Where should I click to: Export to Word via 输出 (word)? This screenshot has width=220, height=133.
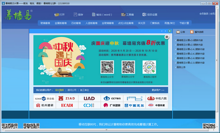pyautogui.click(x=102, y=15)
